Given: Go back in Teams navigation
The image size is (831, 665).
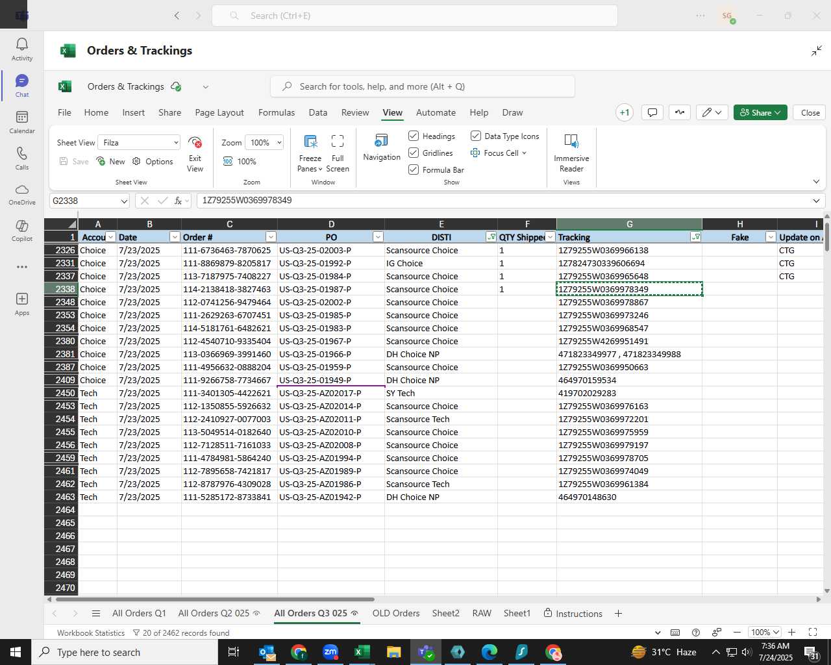Looking at the screenshot, I should (177, 16).
